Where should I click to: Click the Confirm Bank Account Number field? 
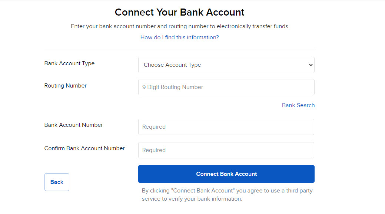pos(226,150)
